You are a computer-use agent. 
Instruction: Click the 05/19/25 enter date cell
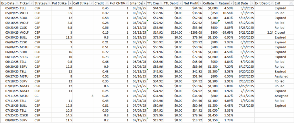coord(138,37)
